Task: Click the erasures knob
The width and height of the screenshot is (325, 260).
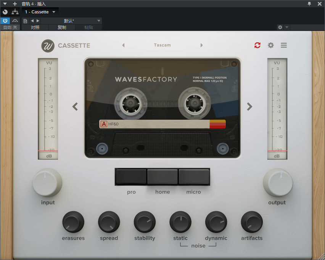Action: pyautogui.click(x=73, y=222)
